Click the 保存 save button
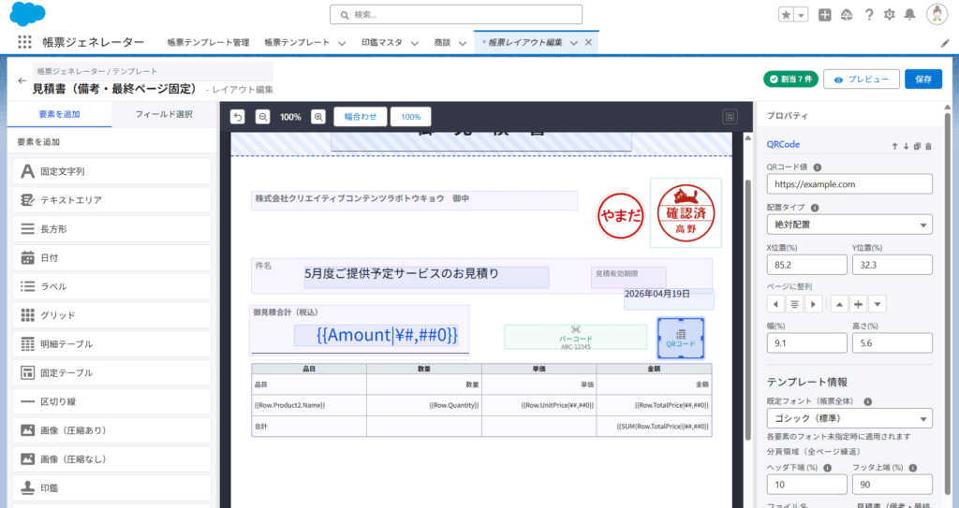The height and width of the screenshot is (508, 959). pos(923,80)
